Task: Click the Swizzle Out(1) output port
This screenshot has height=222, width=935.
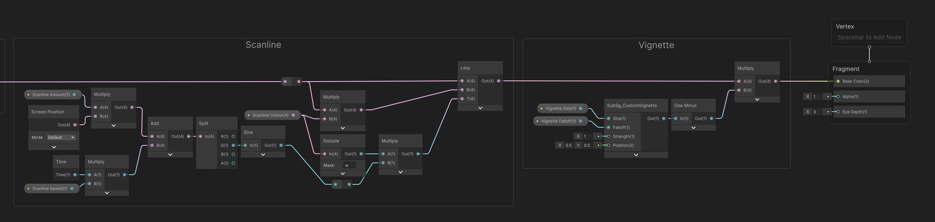Action: pos(361,154)
